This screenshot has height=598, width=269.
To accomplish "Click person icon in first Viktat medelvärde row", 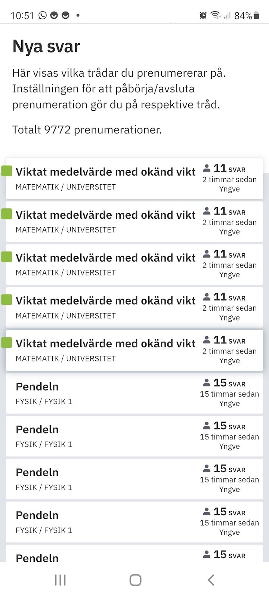I will click(x=207, y=168).
